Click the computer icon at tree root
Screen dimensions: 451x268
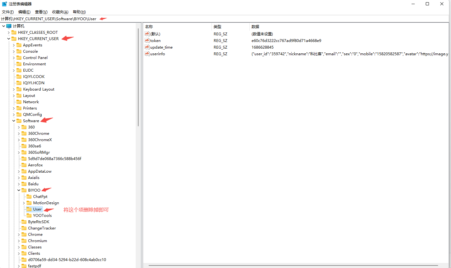pos(9,26)
